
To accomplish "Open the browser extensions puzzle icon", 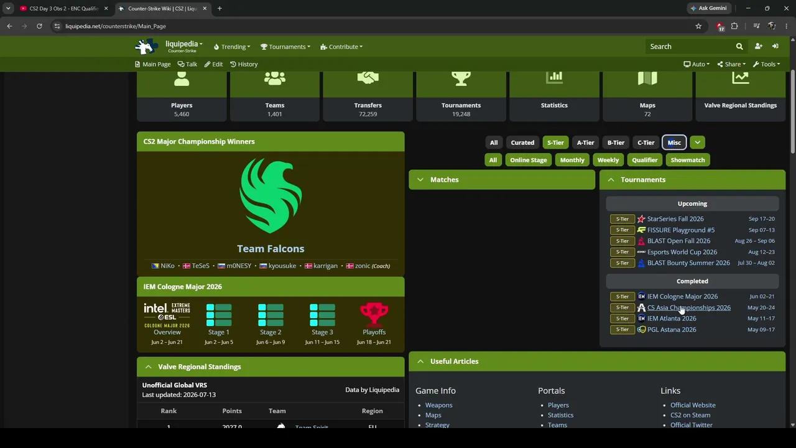I will click(x=734, y=26).
